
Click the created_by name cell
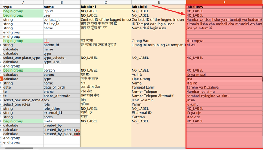click(62, 126)
